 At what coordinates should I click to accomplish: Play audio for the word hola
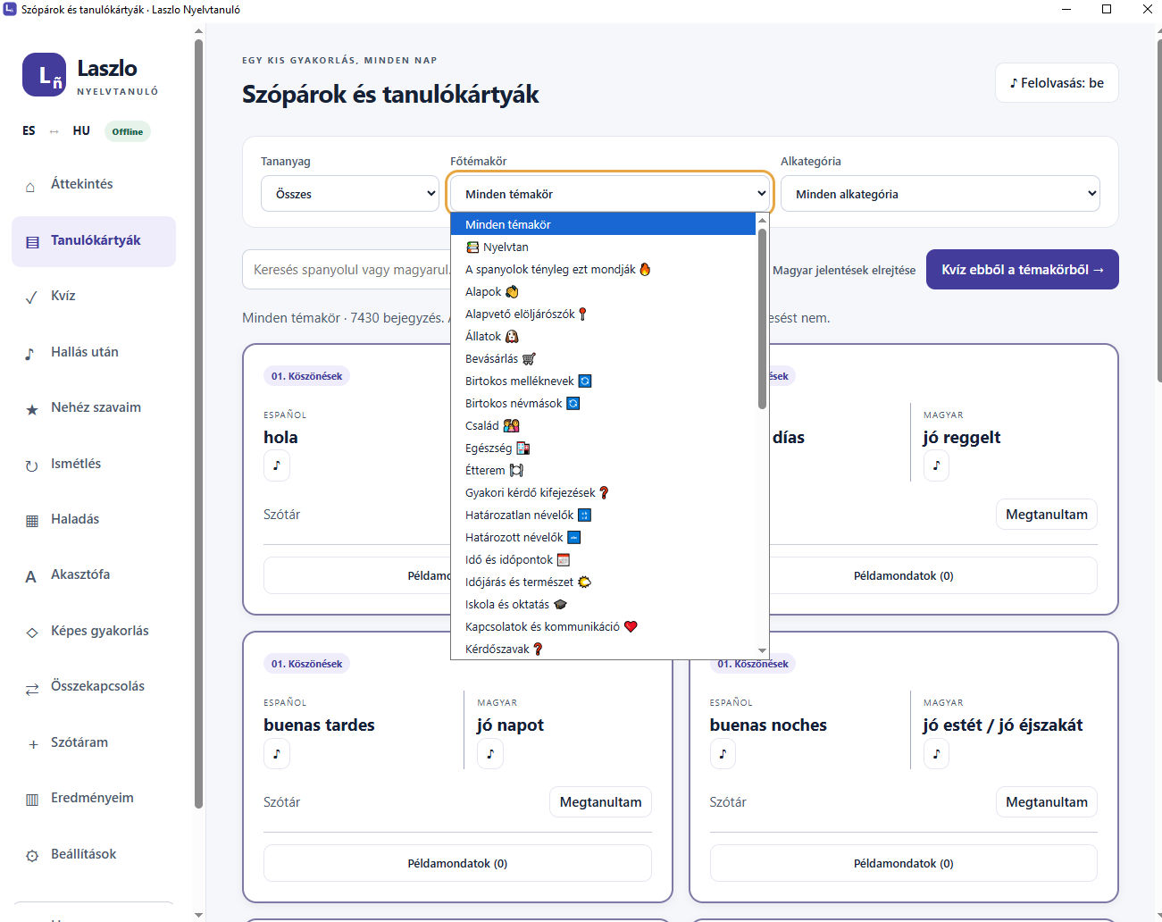(277, 465)
